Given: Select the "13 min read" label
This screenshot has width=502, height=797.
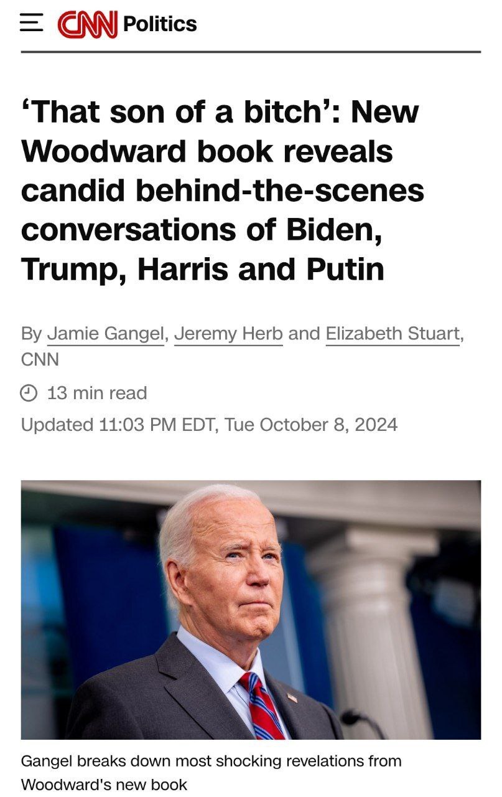Looking at the screenshot, I should [97, 393].
